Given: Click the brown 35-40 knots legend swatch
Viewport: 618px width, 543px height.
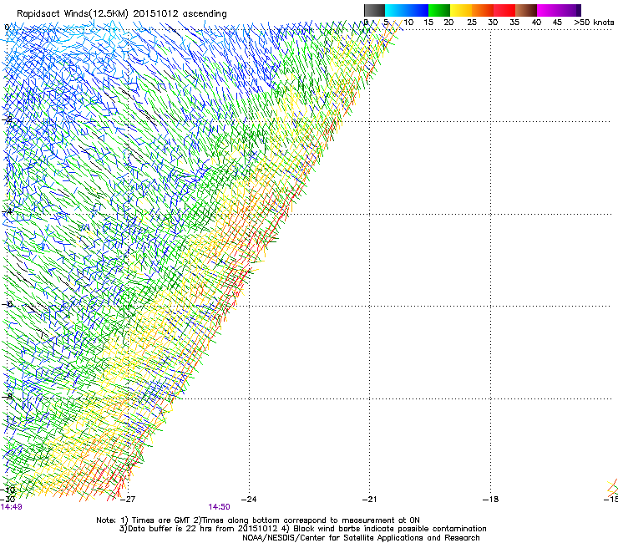Looking at the screenshot, I should click(x=526, y=10).
